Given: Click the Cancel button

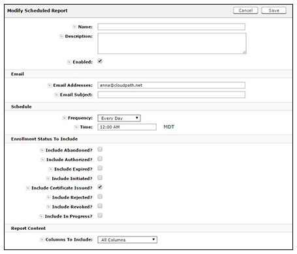Looking at the screenshot, I should pos(245,10).
